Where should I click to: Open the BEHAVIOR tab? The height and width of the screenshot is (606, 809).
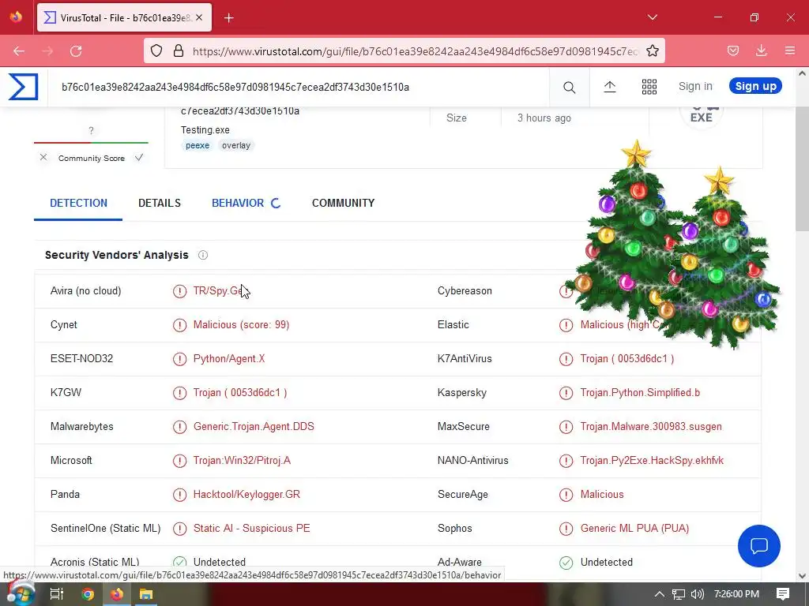(x=238, y=203)
